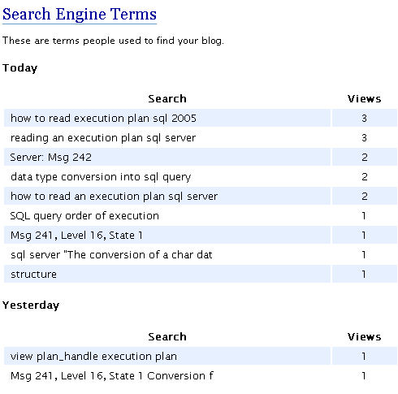Click the 'sql server "The conversion of a char dat' term
Viewport: 398px width, 394px height.
click(x=111, y=255)
